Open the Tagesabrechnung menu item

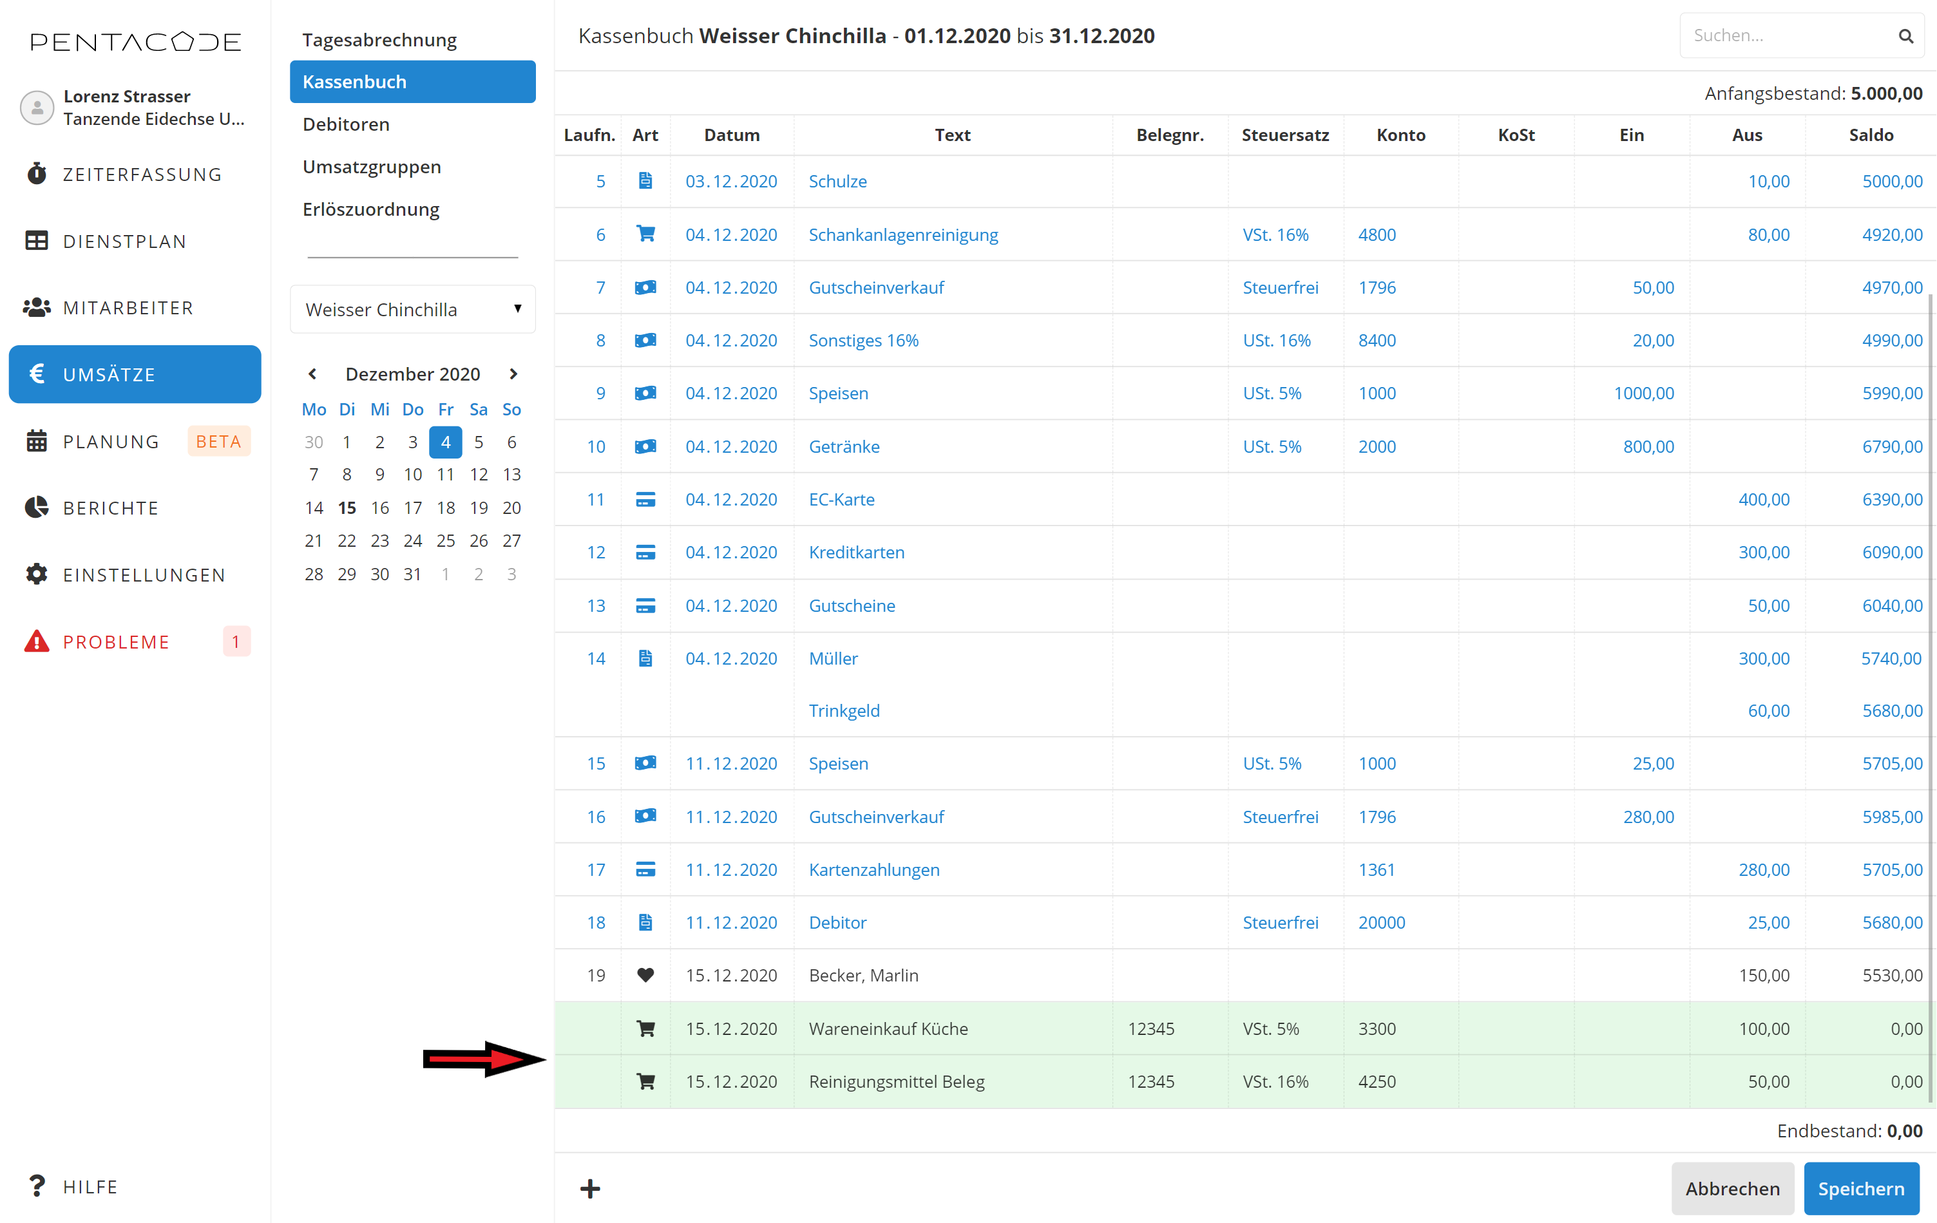click(379, 39)
